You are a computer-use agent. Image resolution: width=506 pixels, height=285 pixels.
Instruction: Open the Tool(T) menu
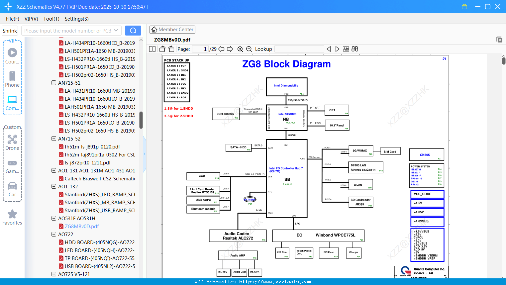[x=51, y=19]
